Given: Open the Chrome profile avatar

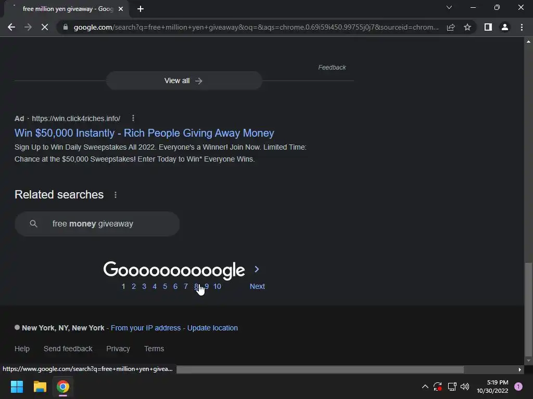Looking at the screenshot, I should (x=505, y=27).
